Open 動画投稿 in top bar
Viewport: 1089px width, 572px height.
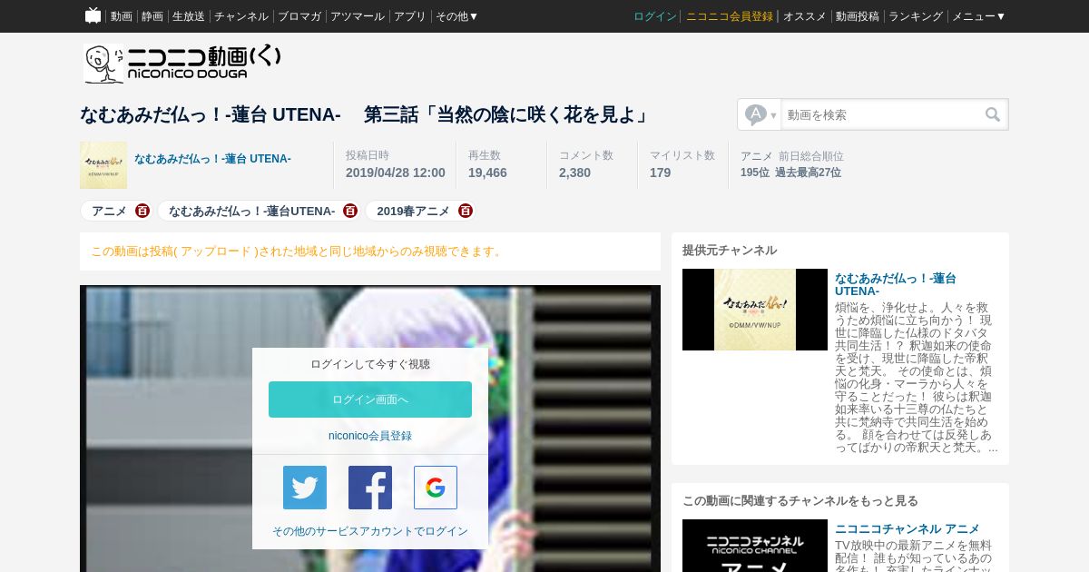(x=858, y=16)
